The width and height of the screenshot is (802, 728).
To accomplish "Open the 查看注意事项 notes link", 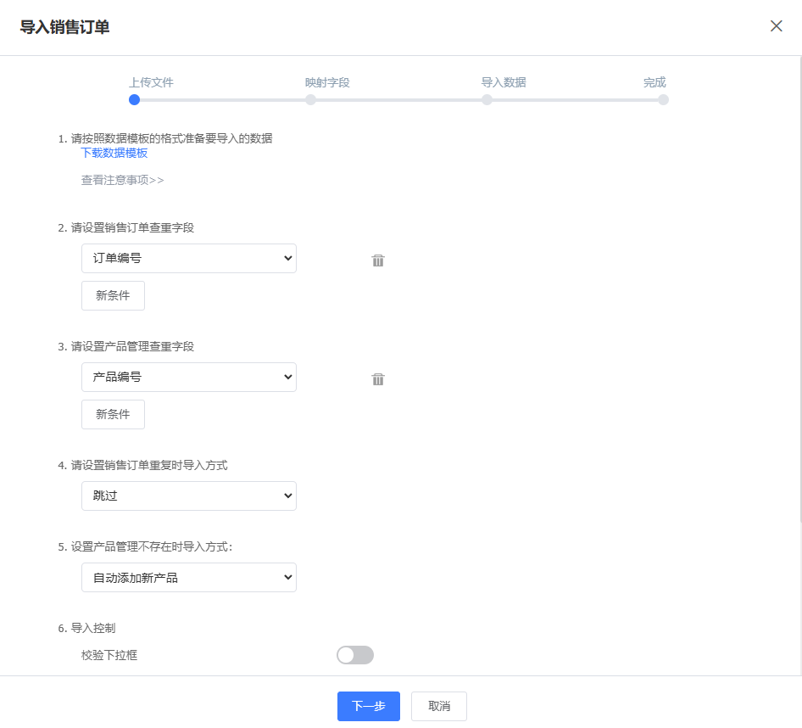I will coord(122,181).
